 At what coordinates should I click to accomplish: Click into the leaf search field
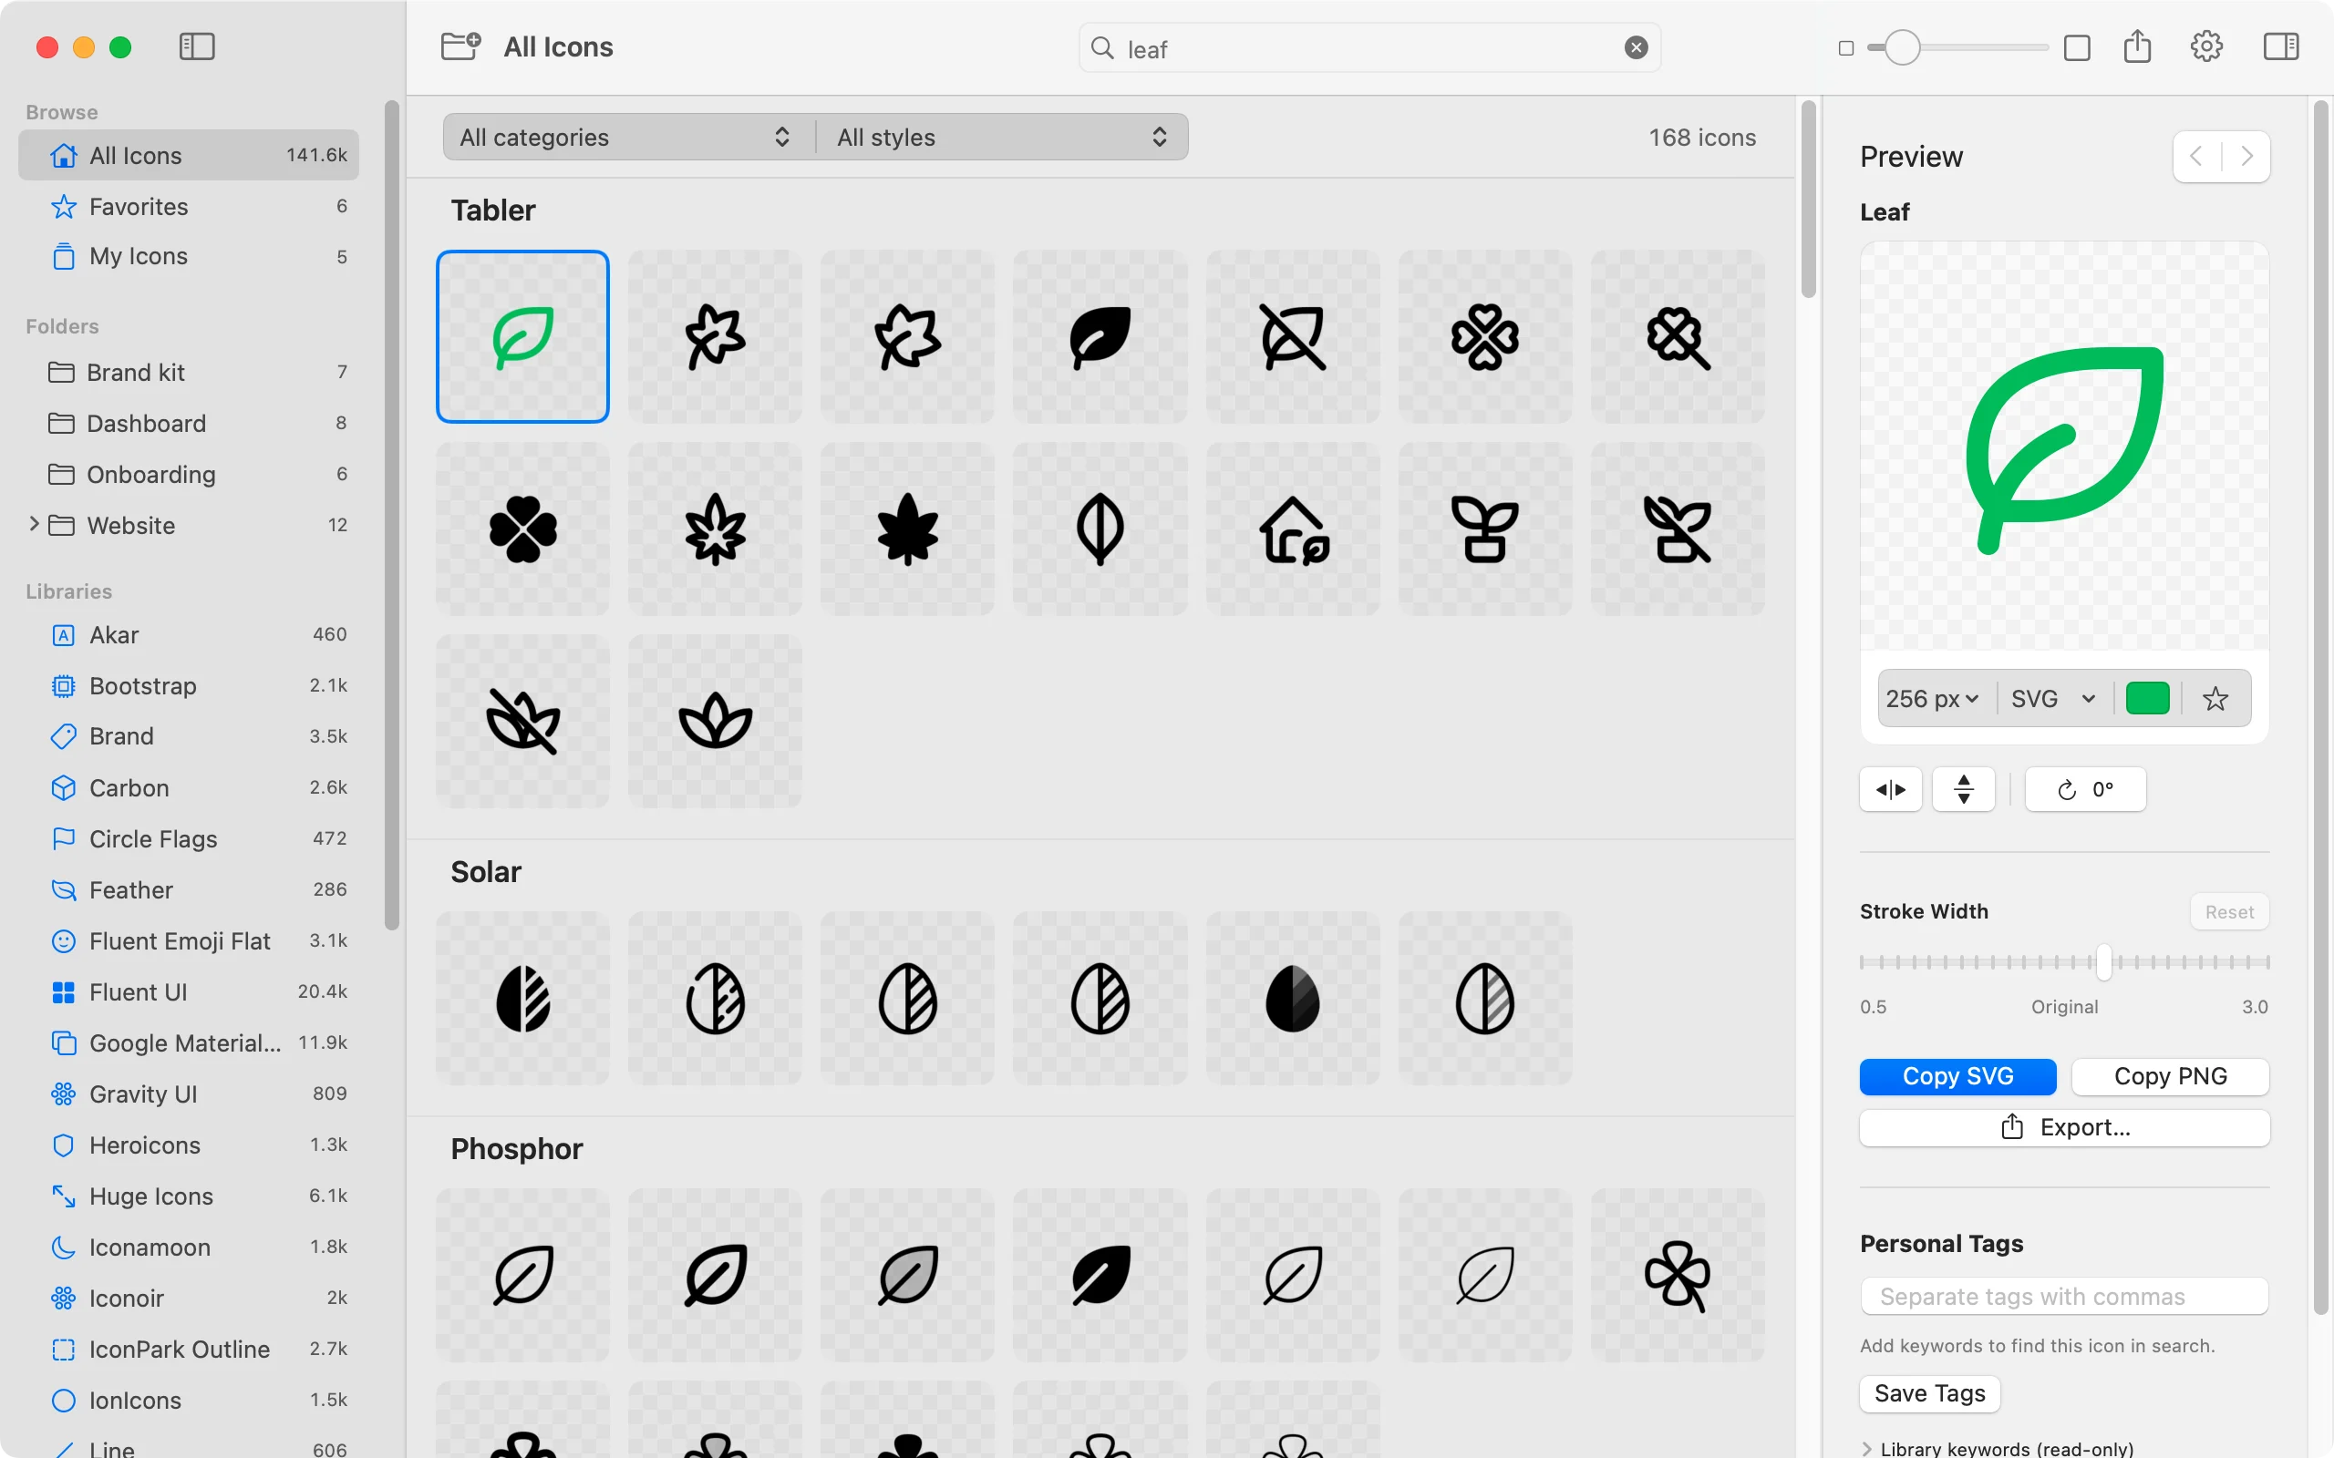[1369, 48]
